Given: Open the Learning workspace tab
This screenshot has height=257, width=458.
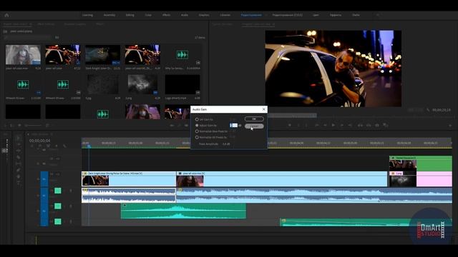Looking at the screenshot, I should coord(87,15).
